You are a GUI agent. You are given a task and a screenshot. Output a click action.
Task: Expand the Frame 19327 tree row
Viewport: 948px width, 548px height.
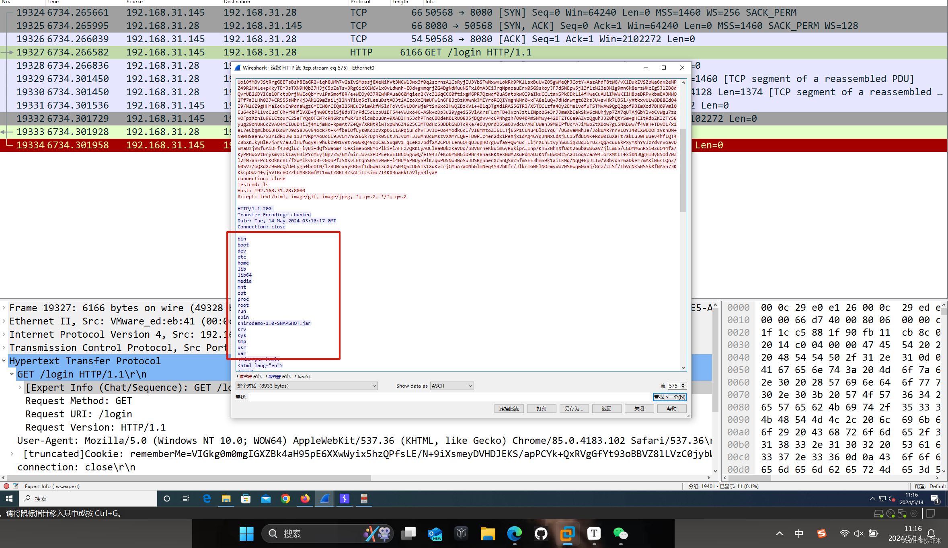pyautogui.click(x=4, y=308)
